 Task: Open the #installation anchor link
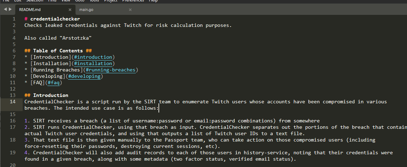pos(93,64)
